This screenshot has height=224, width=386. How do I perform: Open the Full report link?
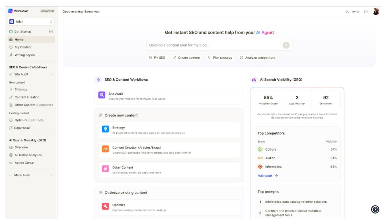268,176
